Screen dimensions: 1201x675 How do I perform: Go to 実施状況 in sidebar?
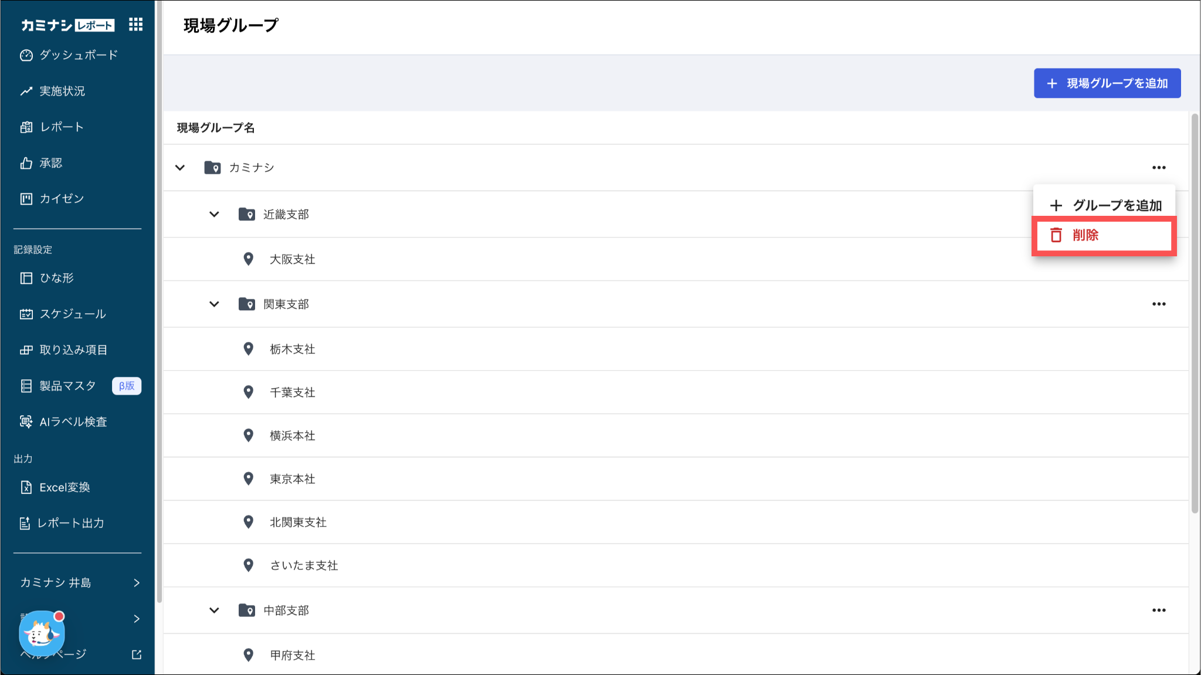point(62,91)
